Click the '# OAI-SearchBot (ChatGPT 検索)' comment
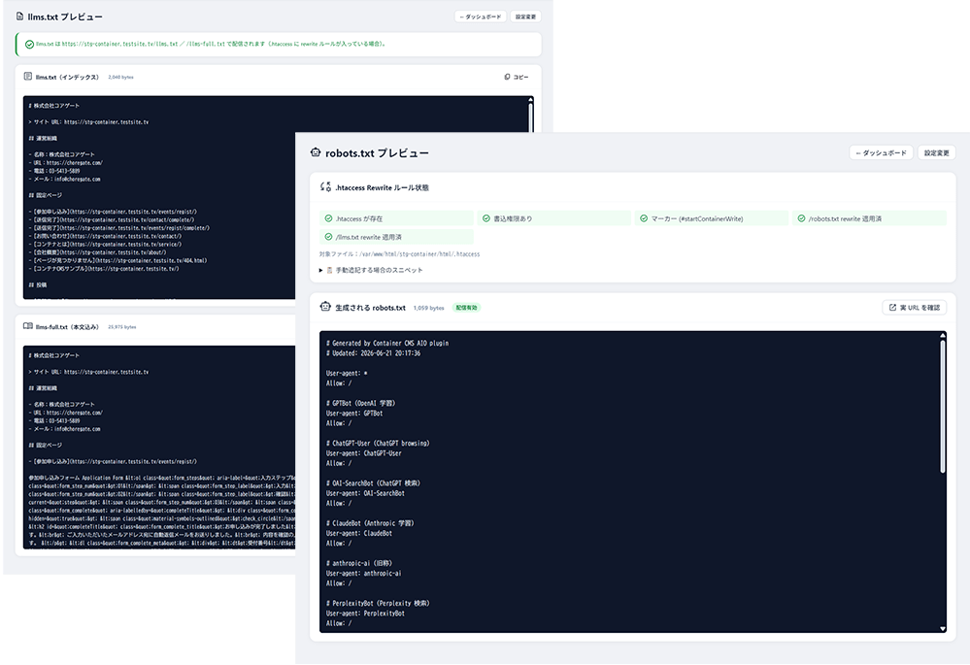The width and height of the screenshot is (970, 665). coord(372,483)
